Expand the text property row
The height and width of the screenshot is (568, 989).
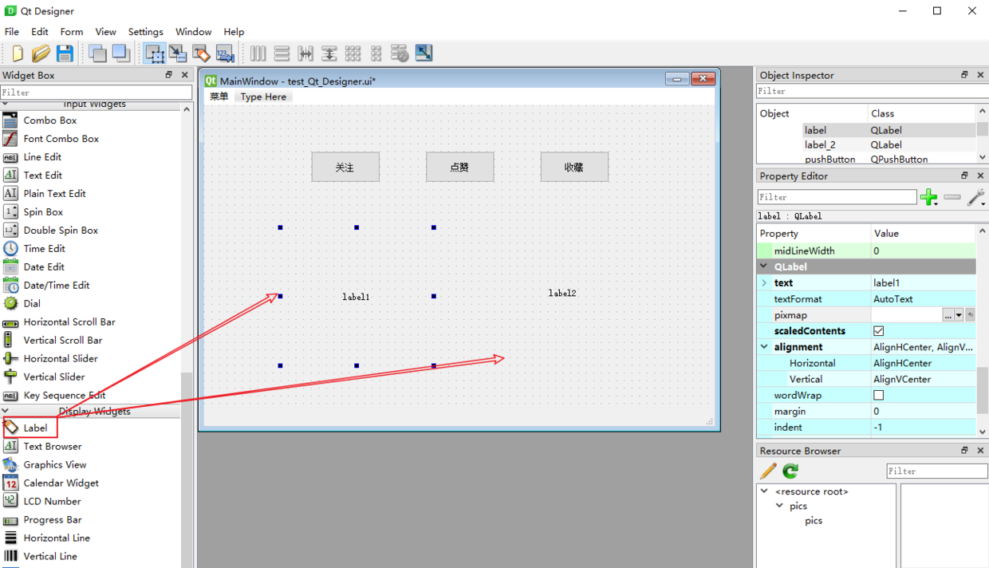click(x=764, y=282)
